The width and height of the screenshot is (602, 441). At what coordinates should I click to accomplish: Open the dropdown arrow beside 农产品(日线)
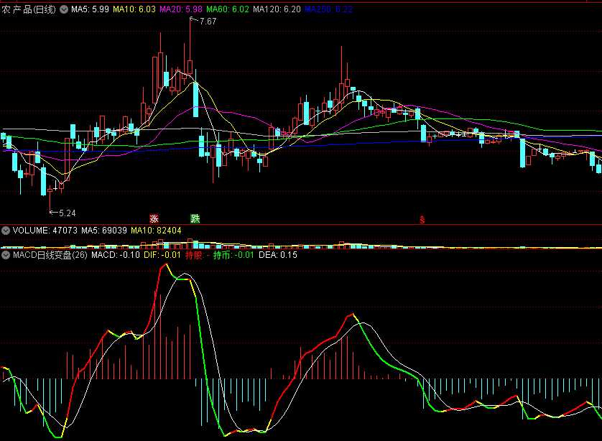pos(64,9)
